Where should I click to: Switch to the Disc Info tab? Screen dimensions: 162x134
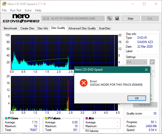click(43, 28)
